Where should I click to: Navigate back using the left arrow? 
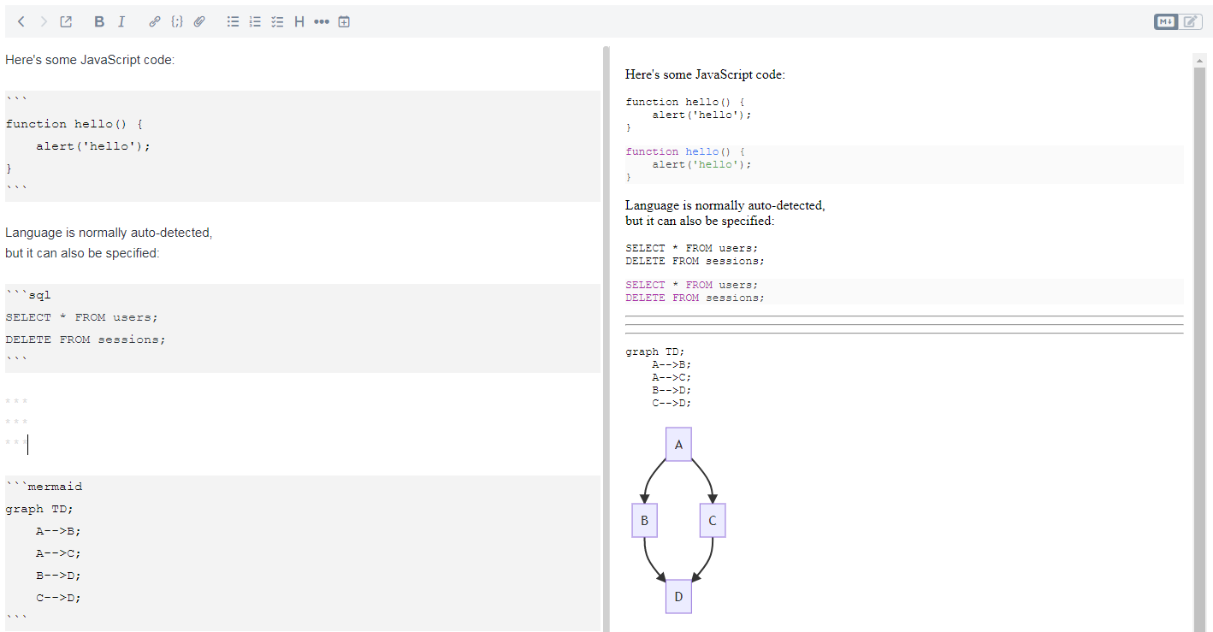[21, 21]
